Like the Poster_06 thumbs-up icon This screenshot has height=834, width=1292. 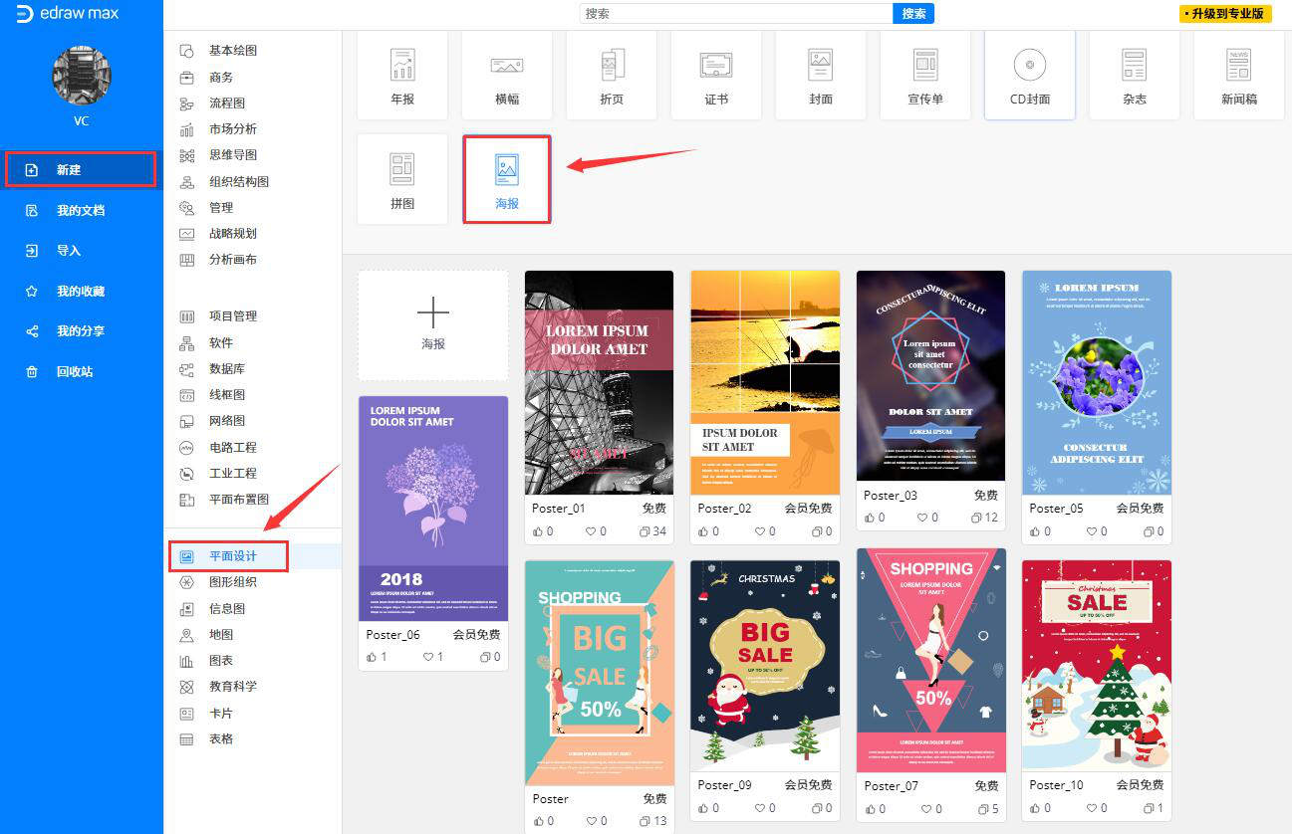[x=372, y=657]
